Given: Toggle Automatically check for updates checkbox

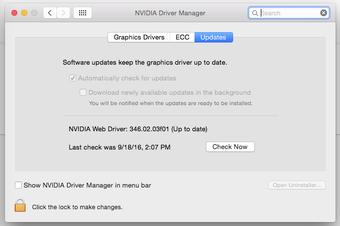Looking at the screenshot, I should pyautogui.click(x=73, y=78).
